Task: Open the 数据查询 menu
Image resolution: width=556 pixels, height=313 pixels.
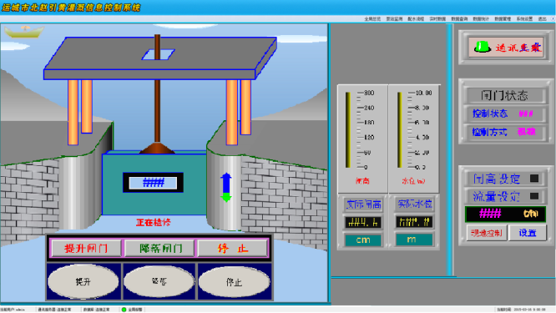Action: (x=459, y=19)
